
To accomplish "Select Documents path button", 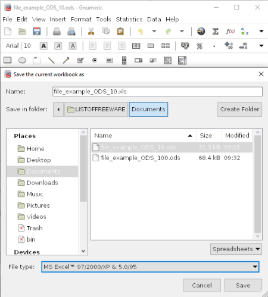I will point(148,110).
